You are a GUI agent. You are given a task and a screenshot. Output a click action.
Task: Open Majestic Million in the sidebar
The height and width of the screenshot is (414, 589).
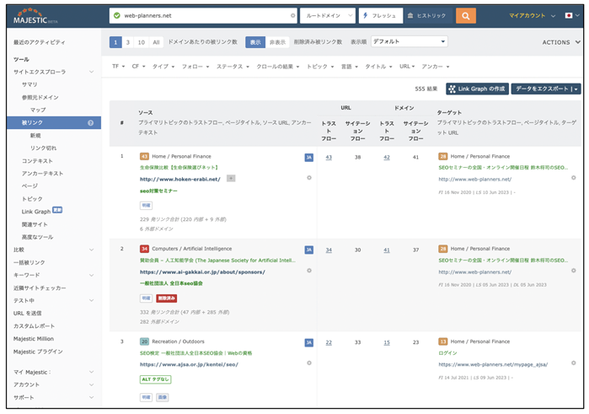[34, 339]
